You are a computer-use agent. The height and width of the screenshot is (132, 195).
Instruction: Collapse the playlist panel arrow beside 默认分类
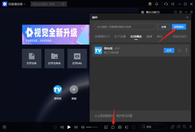(143, 12)
